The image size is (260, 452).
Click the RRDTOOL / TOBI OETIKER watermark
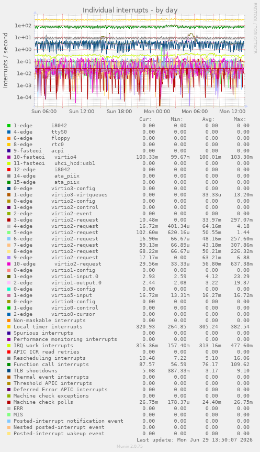(255, 28)
